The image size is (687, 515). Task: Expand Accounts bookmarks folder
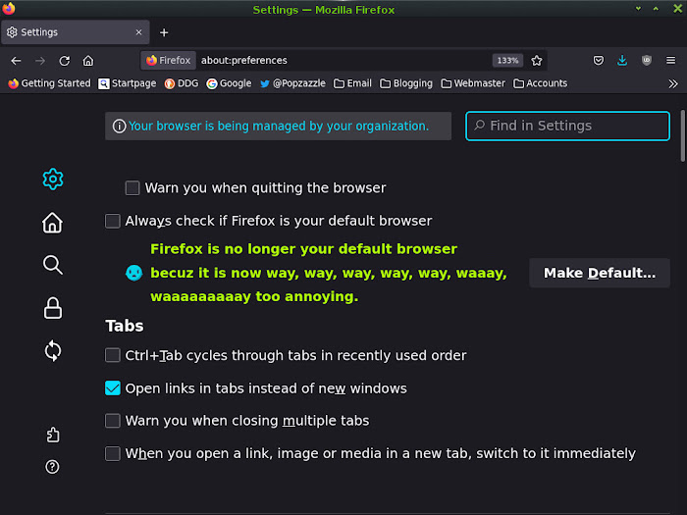click(x=540, y=83)
